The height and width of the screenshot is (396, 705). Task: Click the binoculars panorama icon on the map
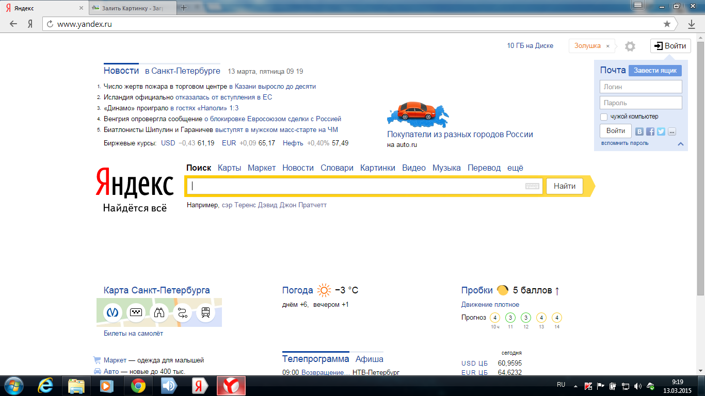(159, 312)
